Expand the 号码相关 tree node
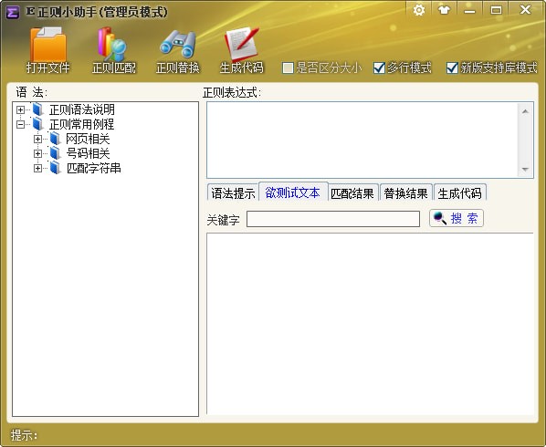546x447 pixels. pyautogui.click(x=37, y=154)
